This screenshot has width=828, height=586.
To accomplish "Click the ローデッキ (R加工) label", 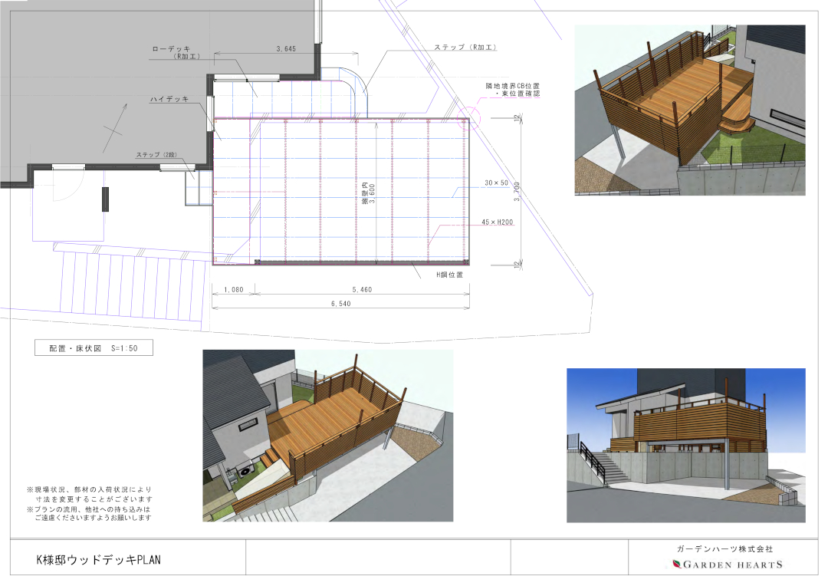I will click(176, 52).
